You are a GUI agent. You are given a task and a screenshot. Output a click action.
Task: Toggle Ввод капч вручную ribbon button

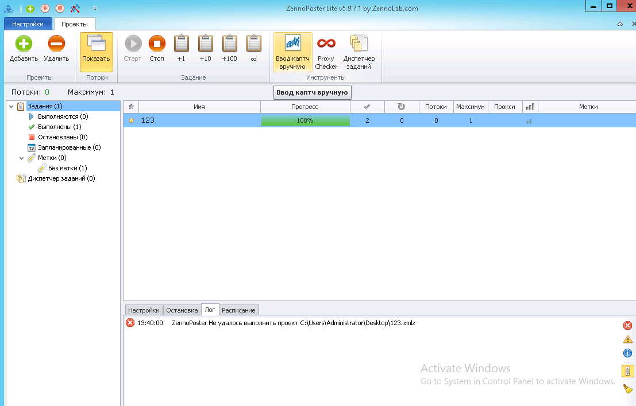[x=293, y=52]
